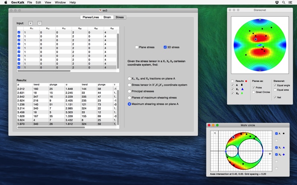
Task: Click the Input table vertical scrollbar
Action: pos(118,51)
